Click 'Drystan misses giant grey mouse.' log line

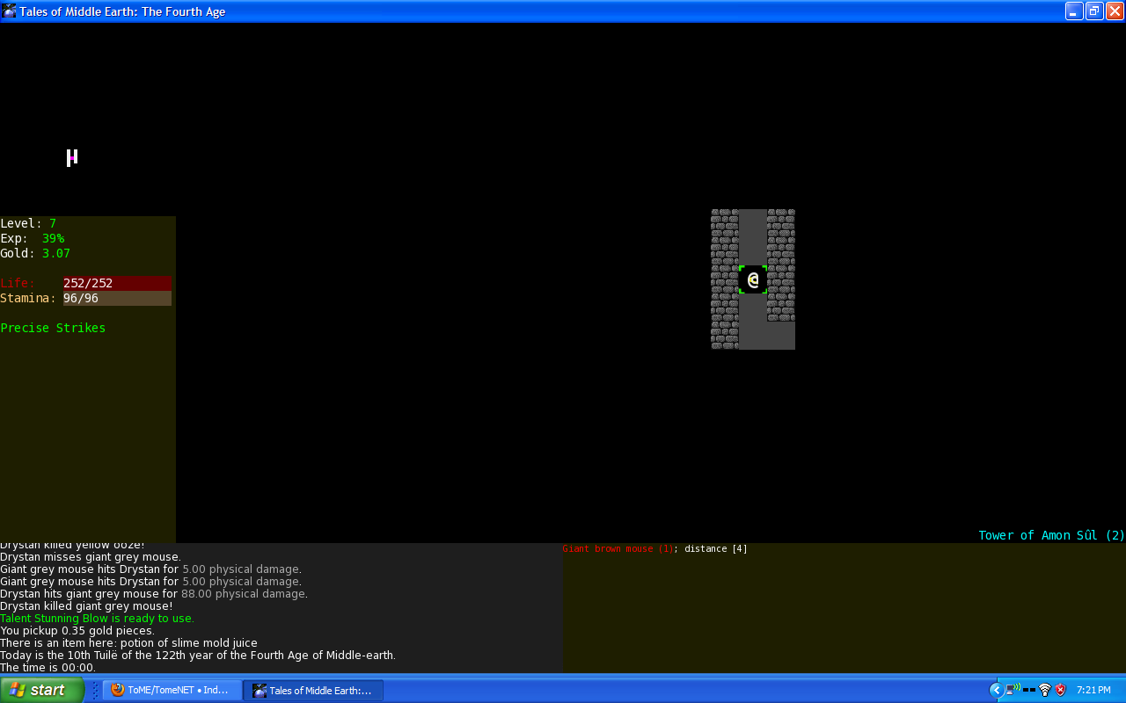click(x=91, y=556)
